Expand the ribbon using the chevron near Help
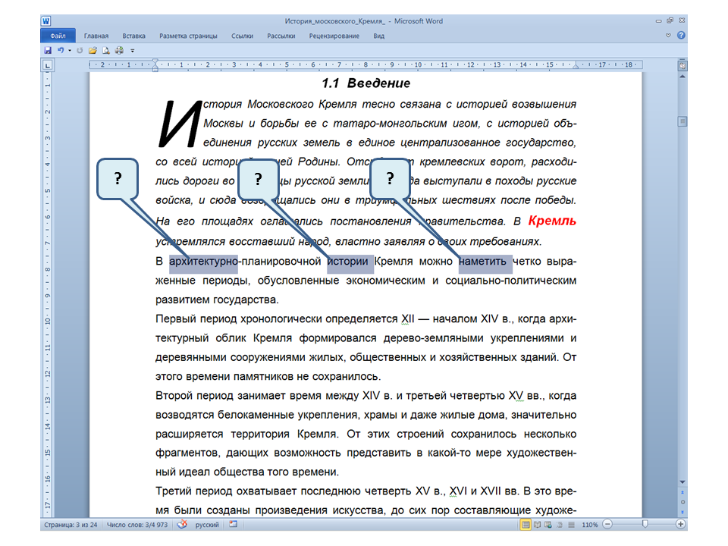The width and height of the screenshot is (728, 546). (668, 36)
